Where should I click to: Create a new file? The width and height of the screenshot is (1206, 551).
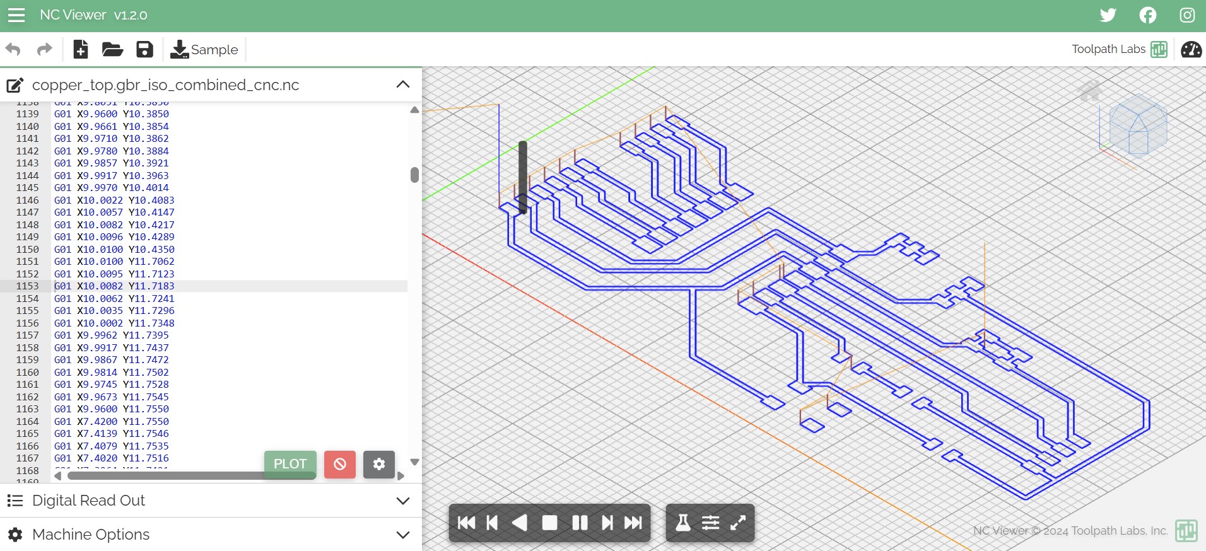point(81,49)
